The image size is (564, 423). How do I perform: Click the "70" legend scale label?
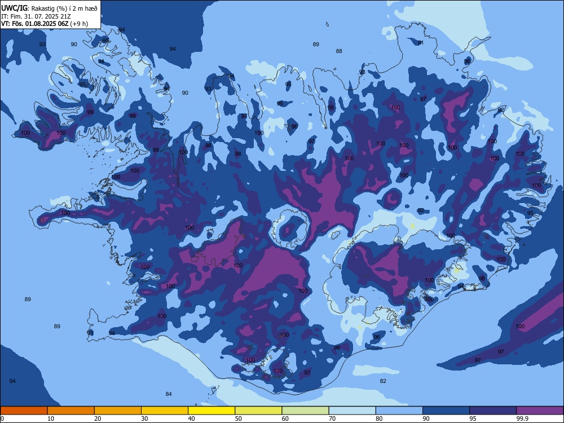pyautogui.click(x=332, y=418)
